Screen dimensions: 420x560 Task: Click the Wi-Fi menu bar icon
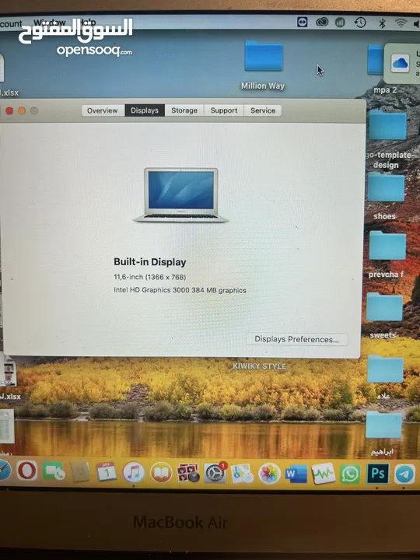click(401, 23)
